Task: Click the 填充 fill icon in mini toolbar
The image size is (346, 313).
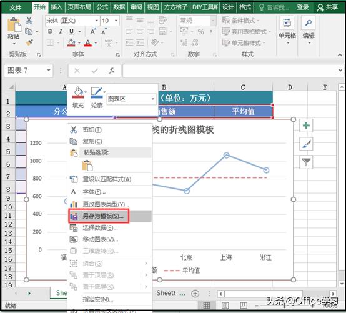Action: (78, 92)
